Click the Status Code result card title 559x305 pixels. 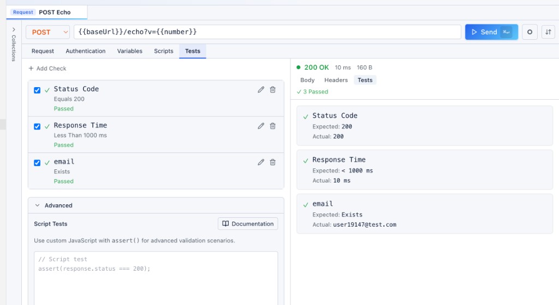click(x=335, y=115)
